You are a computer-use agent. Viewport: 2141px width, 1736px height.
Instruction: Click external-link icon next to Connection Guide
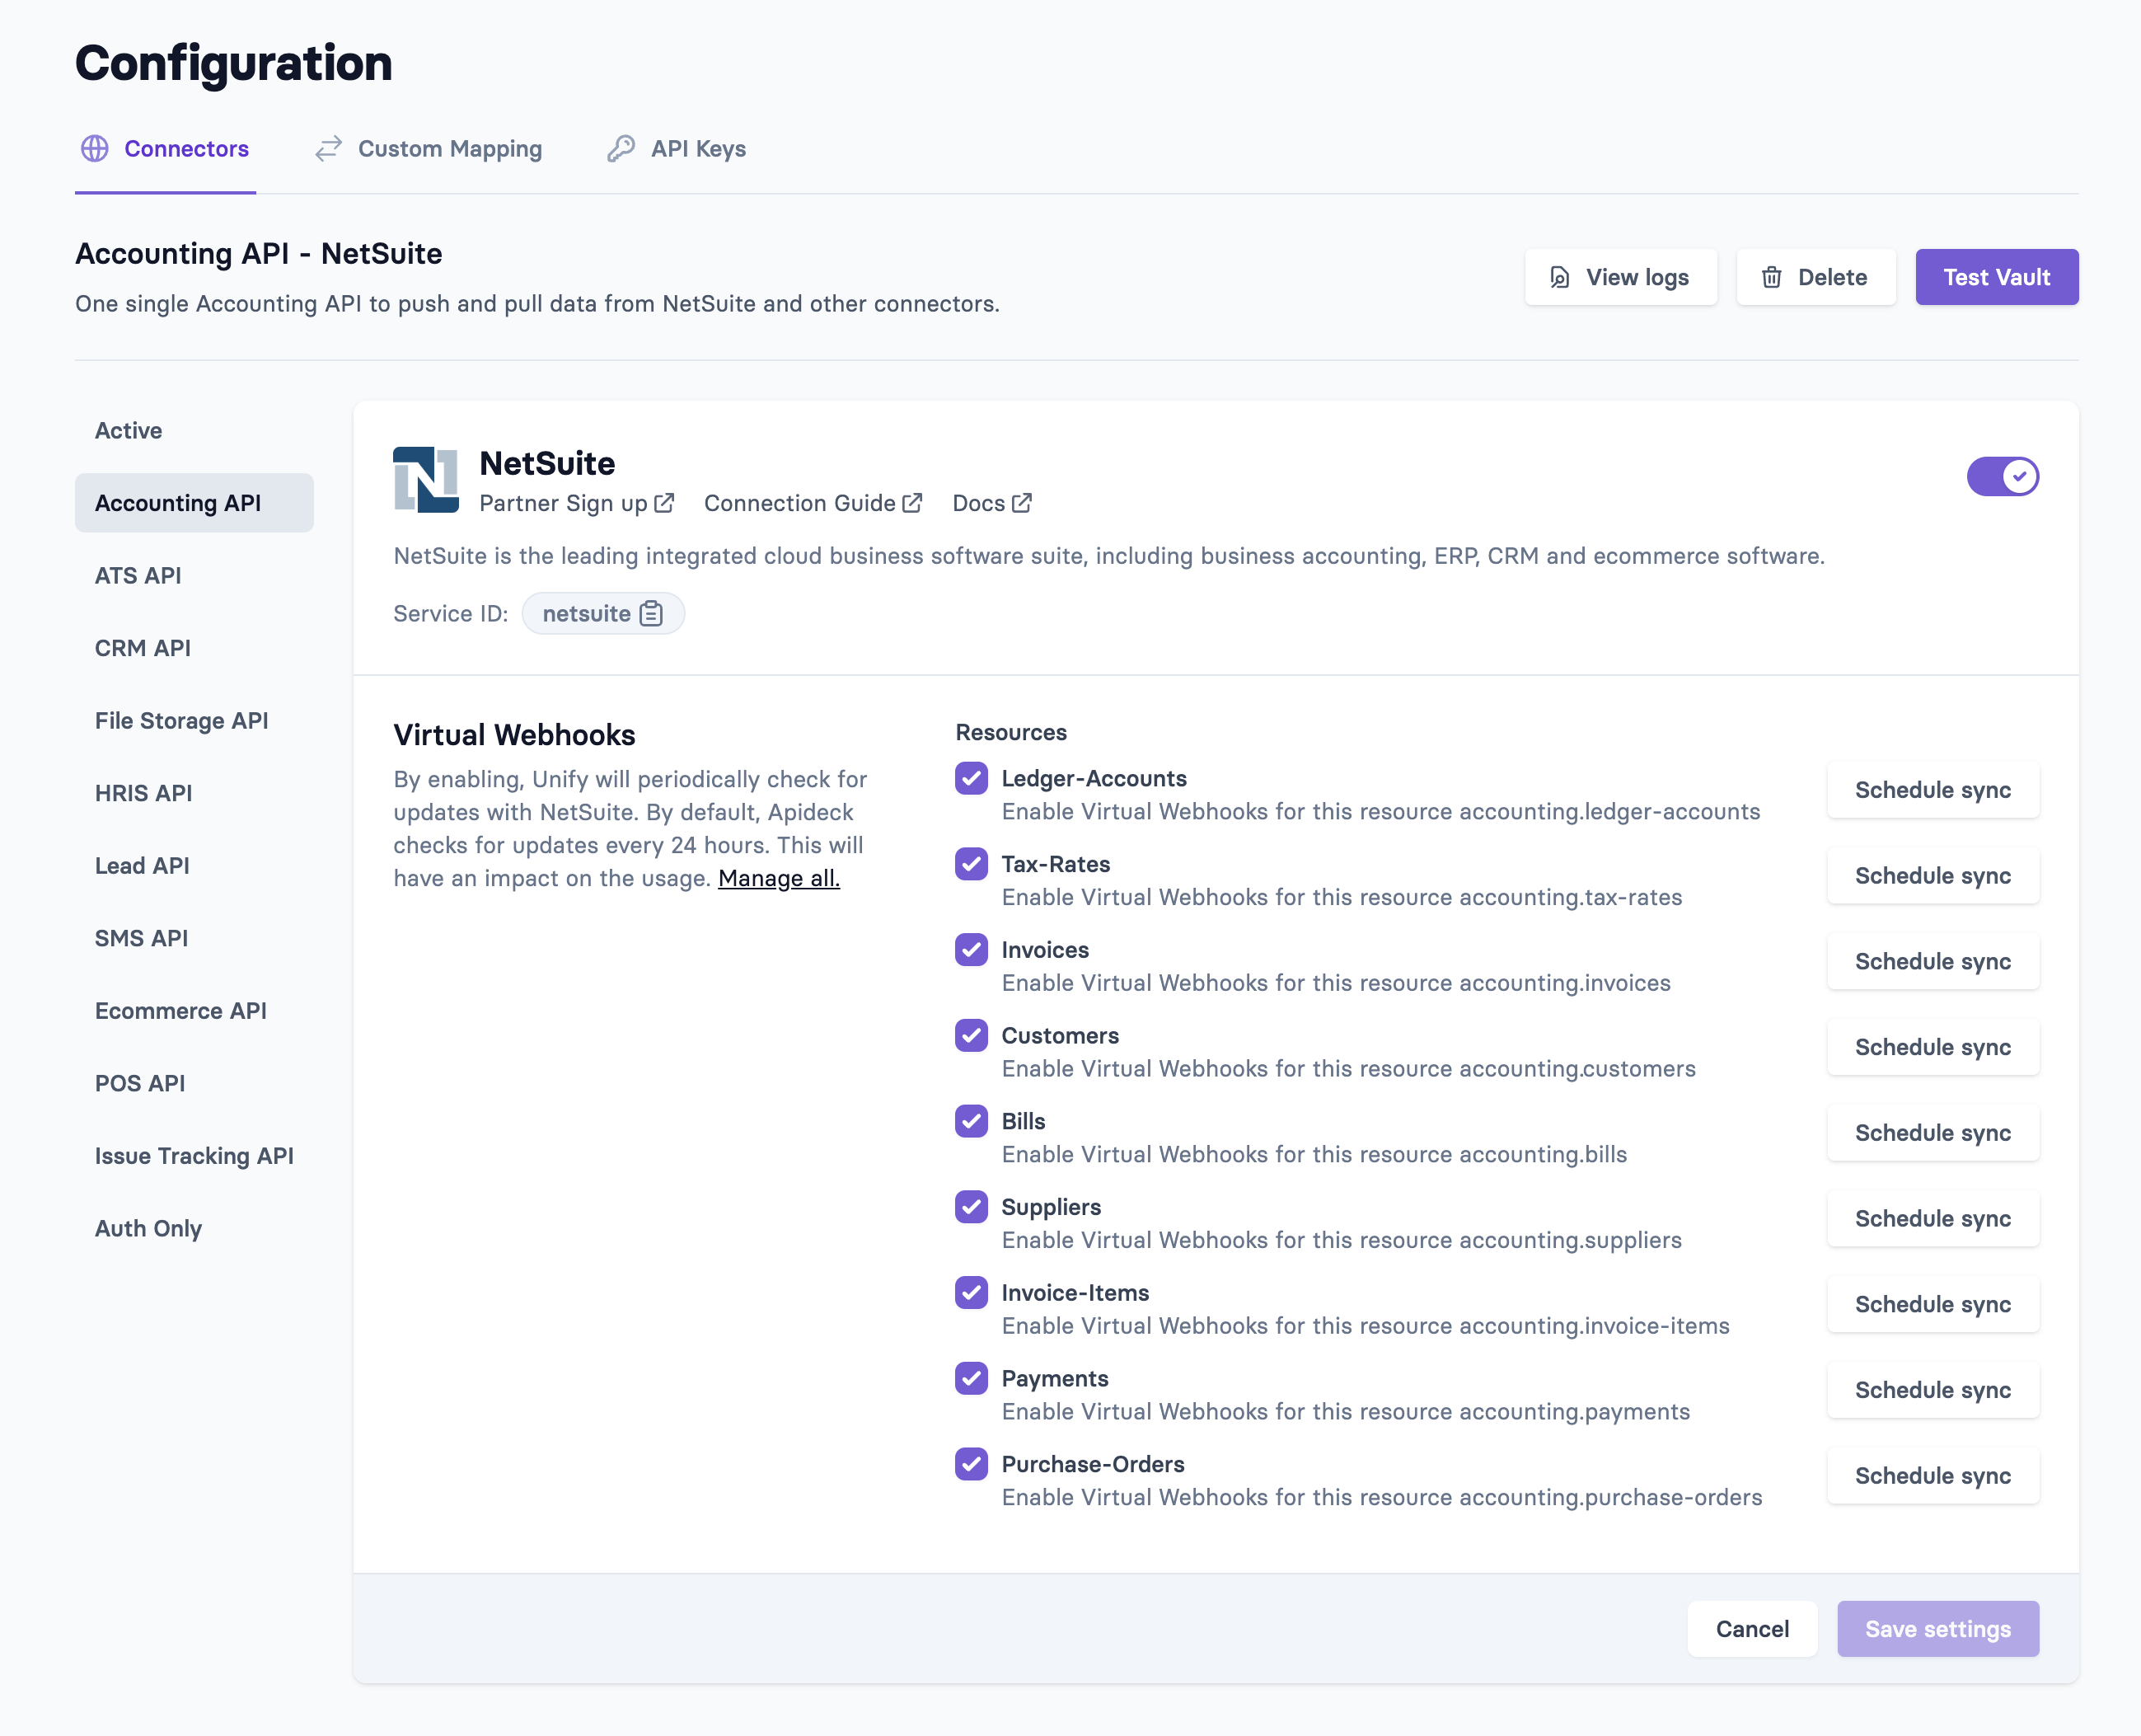click(x=911, y=503)
